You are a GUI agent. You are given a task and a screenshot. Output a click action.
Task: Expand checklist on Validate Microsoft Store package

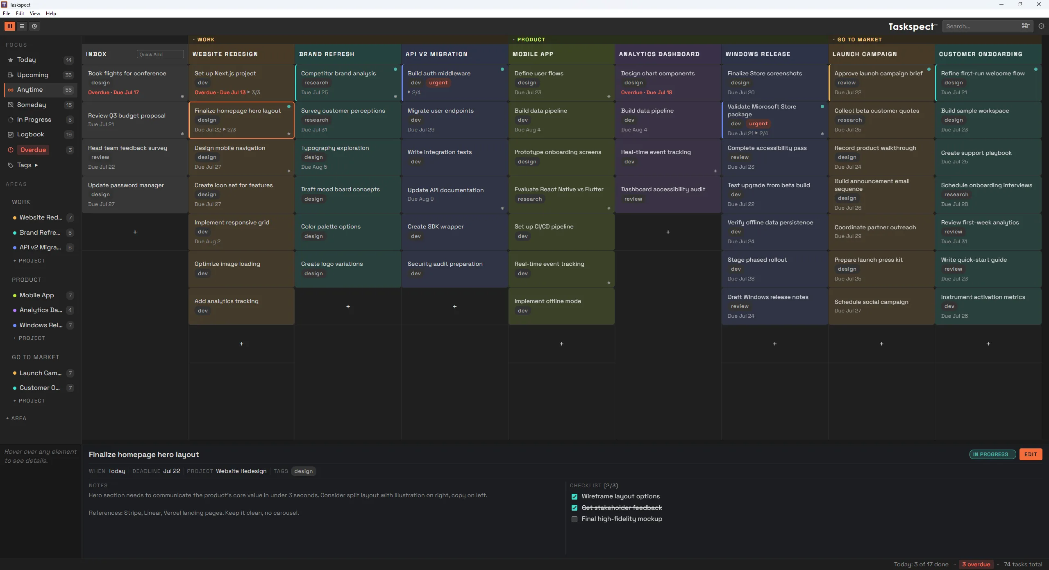(x=762, y=133)
